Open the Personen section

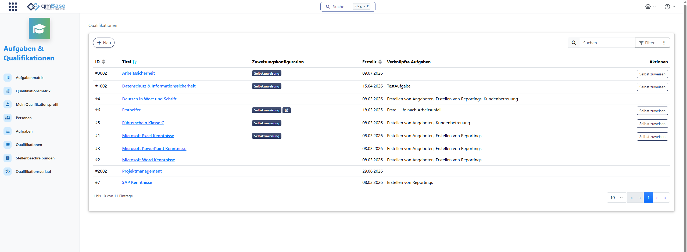coord(24,118)
